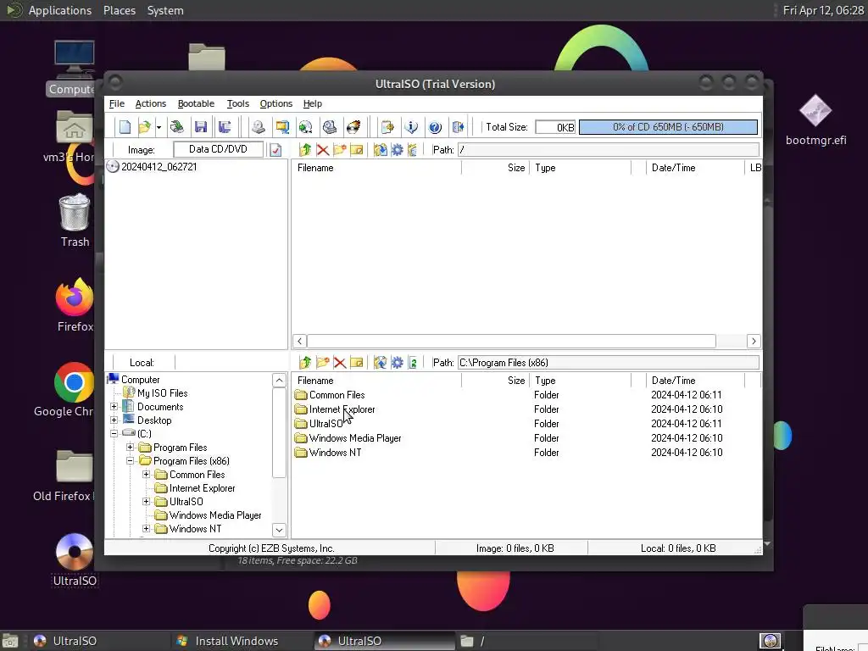Click New Folder icon in local toolbar
The width and height of the screenshot is (868, 651).
(x=323, y=363)
